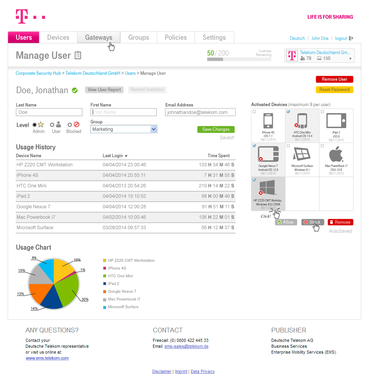Expand the Telekom Deutschland company selector arrow
Screen dimensions: 369x378
[x=350, y=59]
